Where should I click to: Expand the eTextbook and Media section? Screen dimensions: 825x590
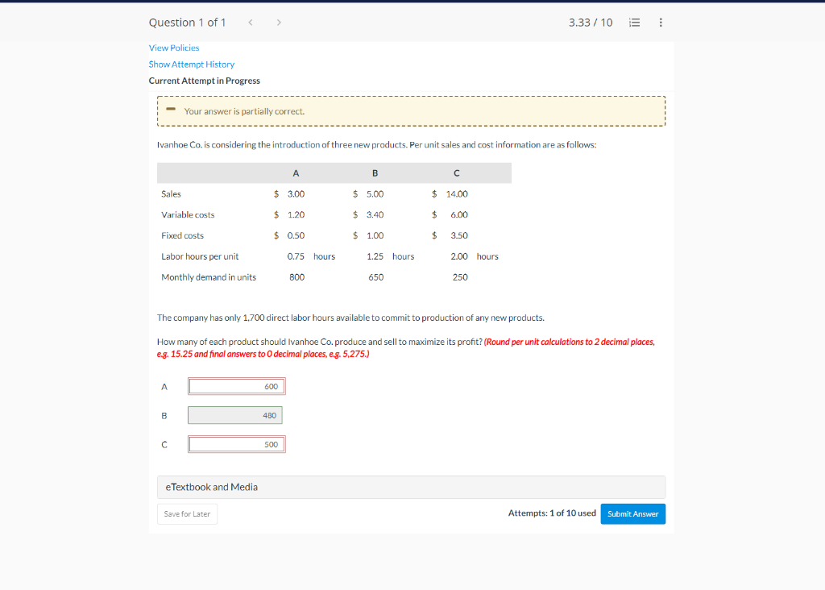(x=211, y=487)
